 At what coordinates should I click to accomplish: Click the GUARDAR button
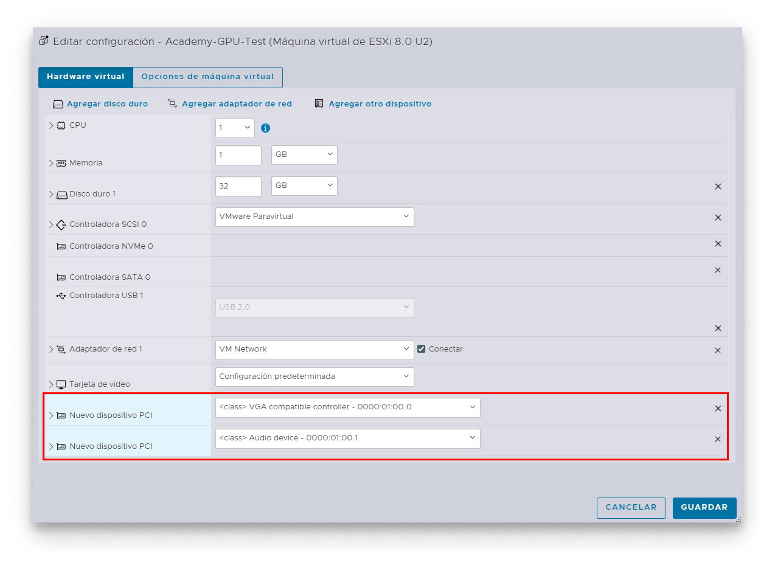click(x=704, y=508)
